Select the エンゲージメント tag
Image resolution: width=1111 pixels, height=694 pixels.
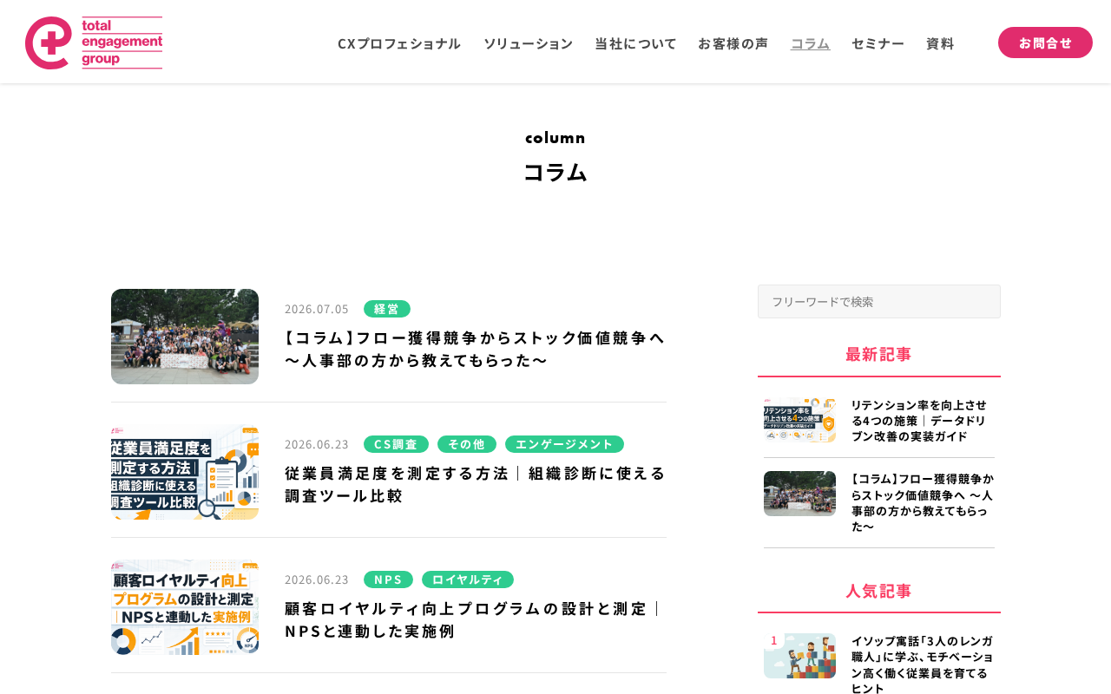point(564,444)
